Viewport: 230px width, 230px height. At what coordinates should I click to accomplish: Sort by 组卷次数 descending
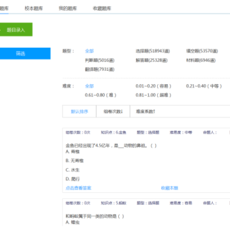[x=113, y=111]
